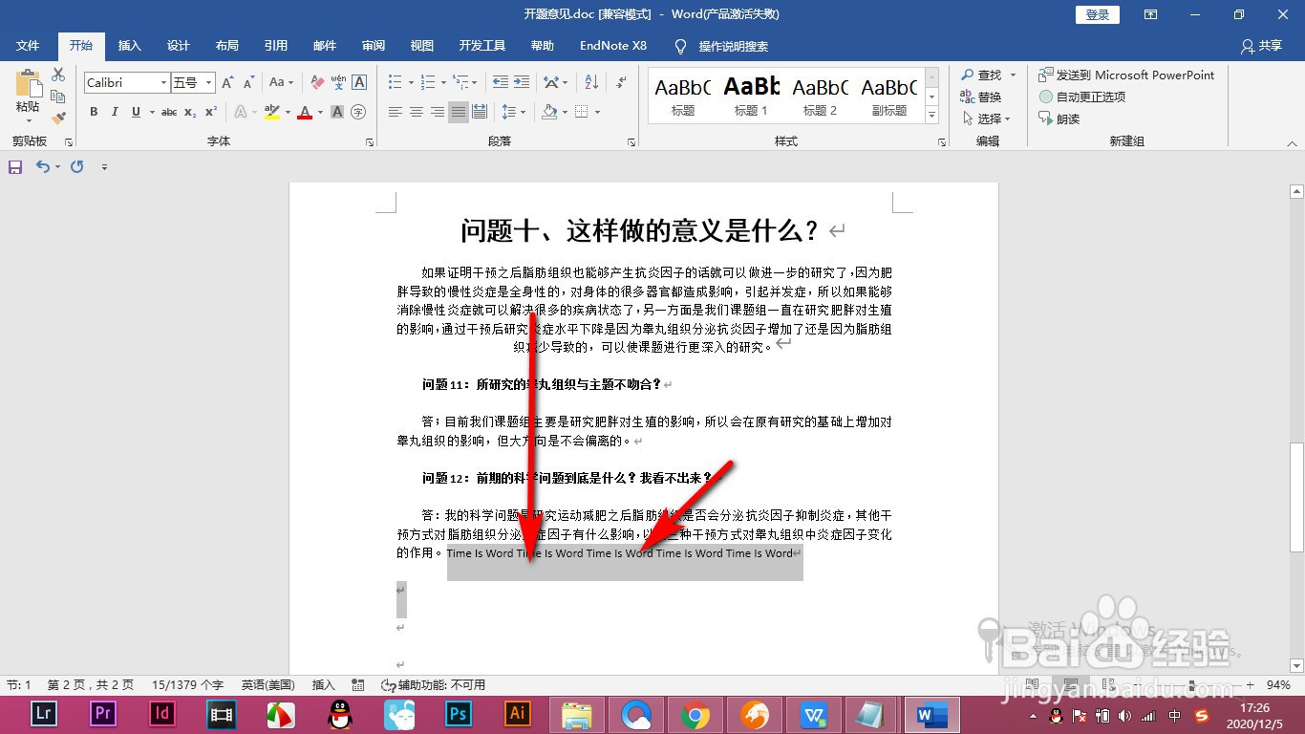Image resolution: width=1305 pixels, height=734 pixels.
Task: Open the Change Case Aa dropdown
Action: (x=282, y=83)
